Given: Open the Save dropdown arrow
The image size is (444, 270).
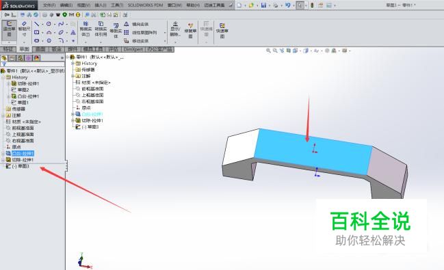Looking at the screenshot, I should coord(269,5).
